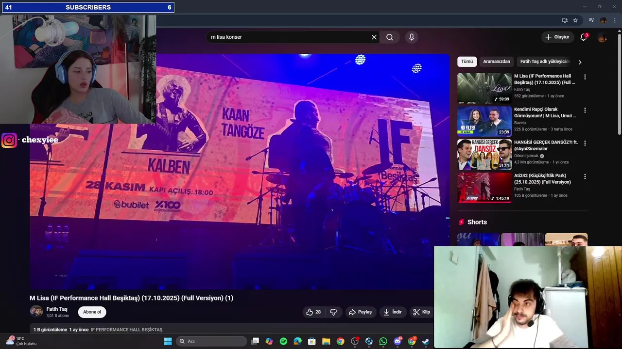
Task: Bookmark this page with star icon
Action: coord(575,20)
